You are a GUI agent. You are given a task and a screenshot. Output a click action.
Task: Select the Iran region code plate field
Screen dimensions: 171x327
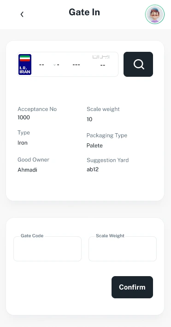tap(102, 65)
